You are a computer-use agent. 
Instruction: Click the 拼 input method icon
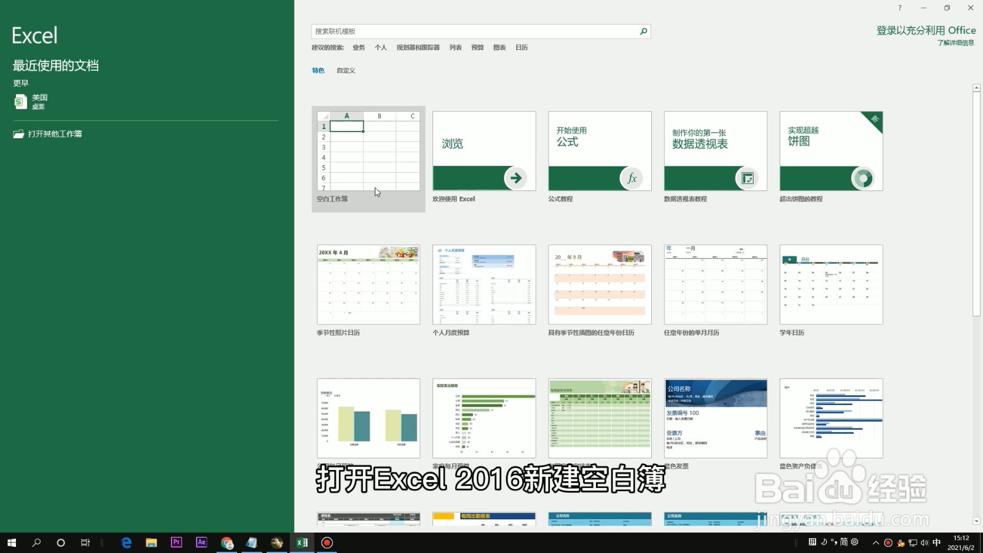click(812, 542)
